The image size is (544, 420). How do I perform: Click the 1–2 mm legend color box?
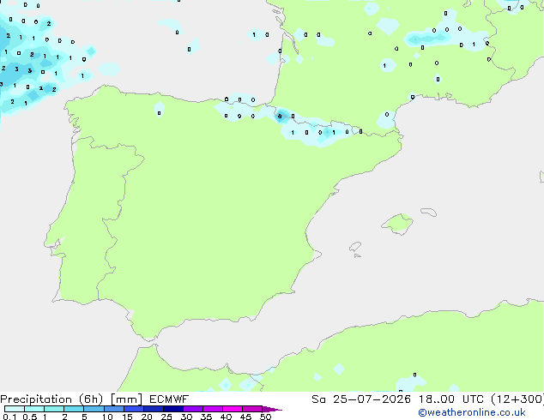tap(54, 409)
